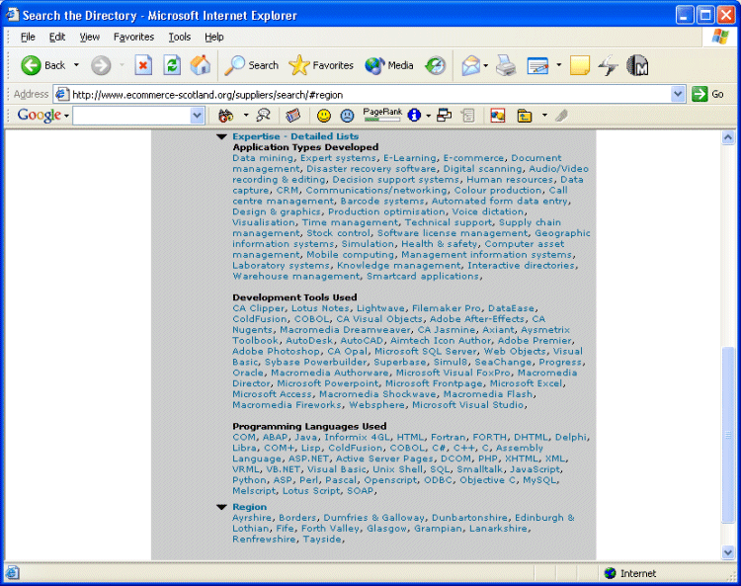Click the Google toolbar up-directory folder icon
Screen dimensions: 741x586
point(525,116)
